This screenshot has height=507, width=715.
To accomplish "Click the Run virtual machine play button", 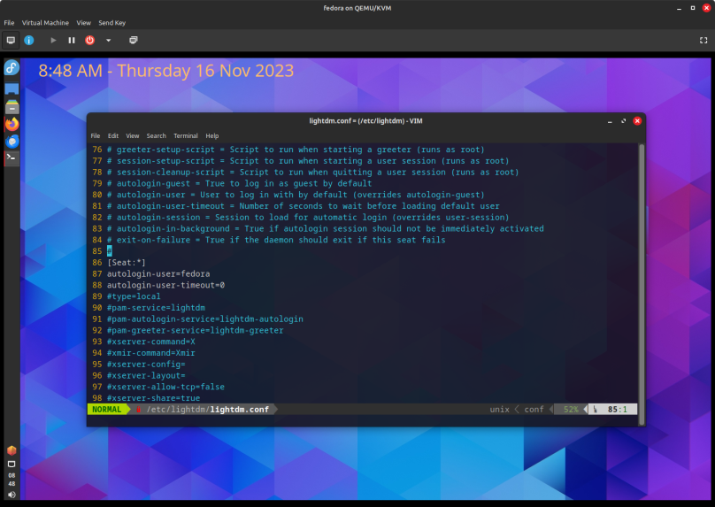I will (x=53, y=40).
